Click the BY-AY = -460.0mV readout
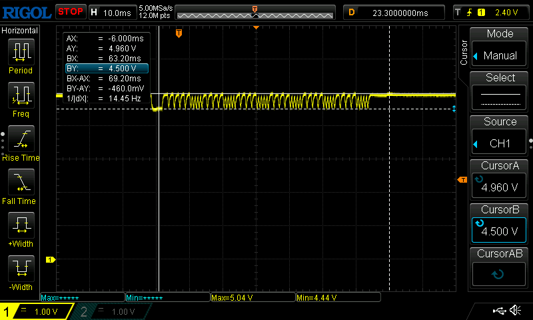 click(x=105, y=89)
